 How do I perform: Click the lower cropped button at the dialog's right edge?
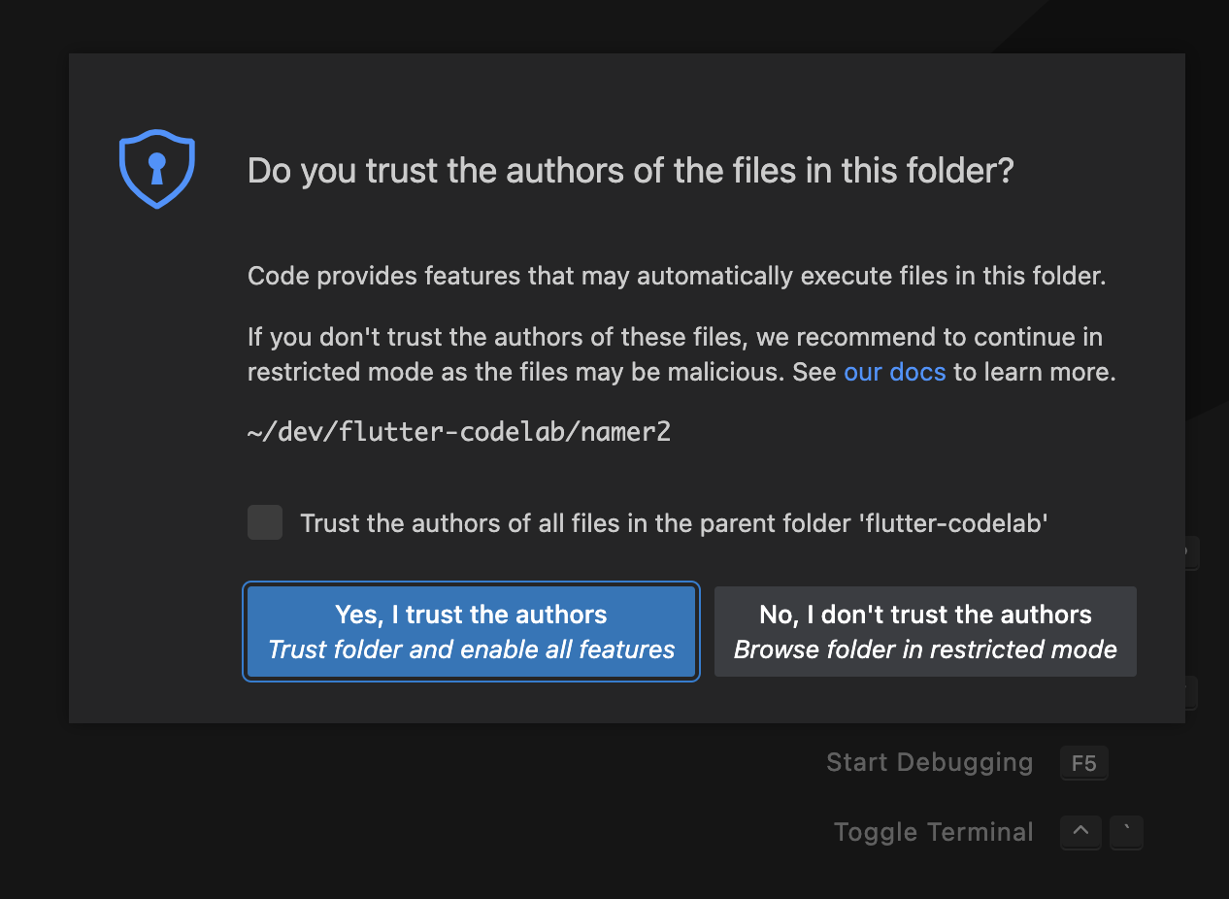click(1191, 692)
